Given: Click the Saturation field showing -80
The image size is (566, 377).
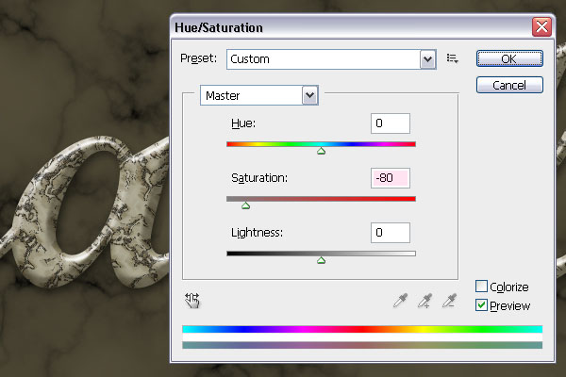Looking at the screenshot, I should [390, 178].
